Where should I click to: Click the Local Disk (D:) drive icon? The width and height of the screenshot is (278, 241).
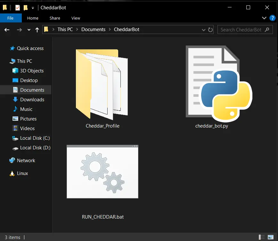15,148
